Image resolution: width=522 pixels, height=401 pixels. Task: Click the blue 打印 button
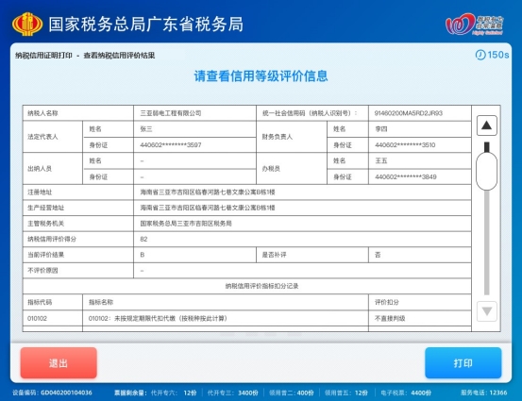[x=463, y=362]
